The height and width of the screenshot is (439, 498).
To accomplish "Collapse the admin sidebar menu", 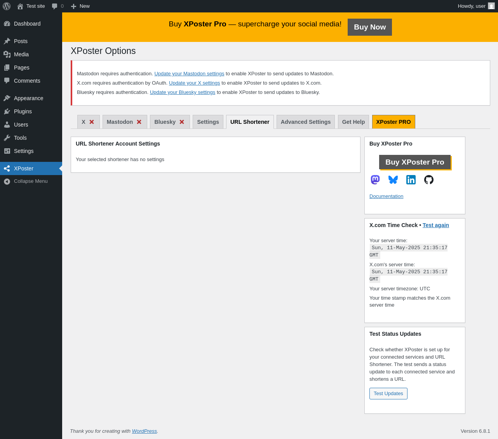I will [31, 181].
